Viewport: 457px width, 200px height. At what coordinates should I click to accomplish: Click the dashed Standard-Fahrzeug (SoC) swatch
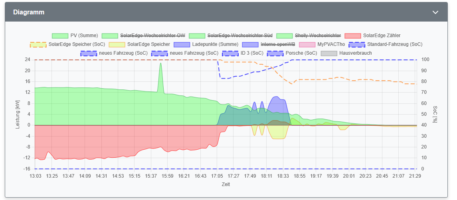357,44
